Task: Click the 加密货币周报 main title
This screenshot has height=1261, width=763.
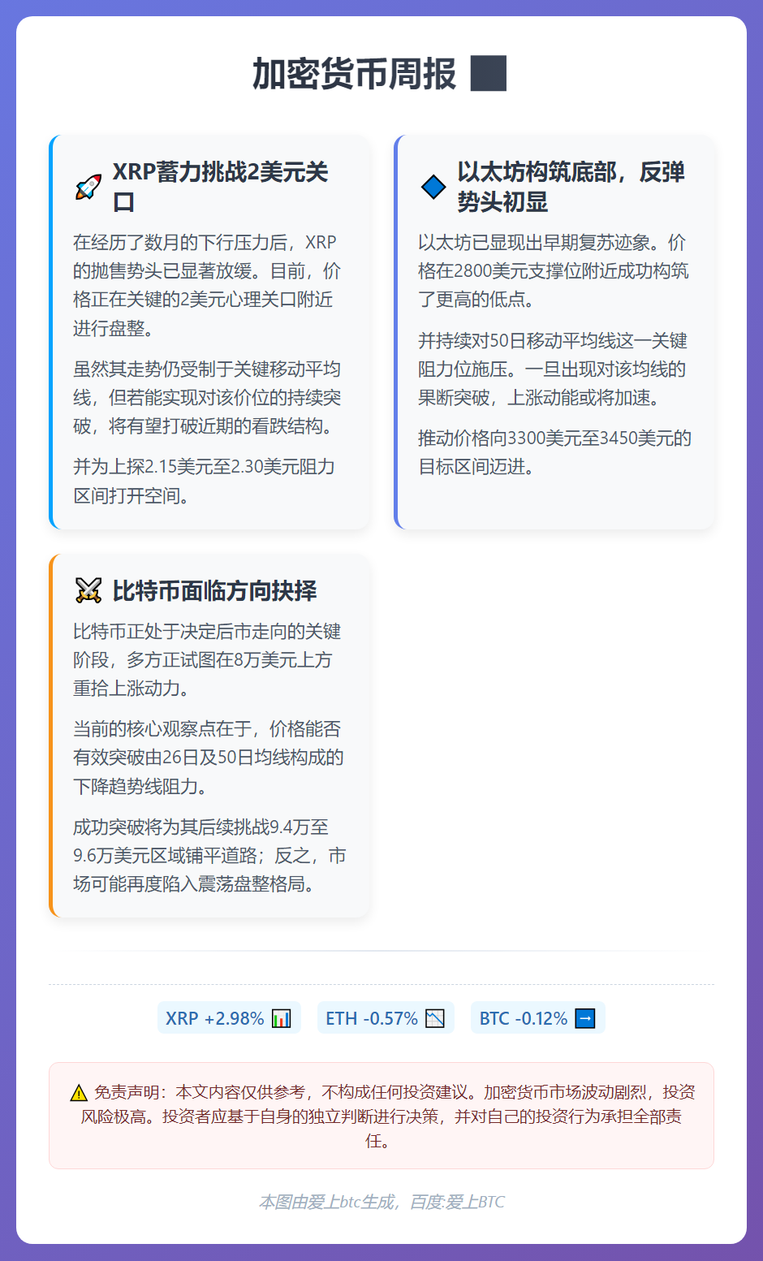Action: point(355,73)
